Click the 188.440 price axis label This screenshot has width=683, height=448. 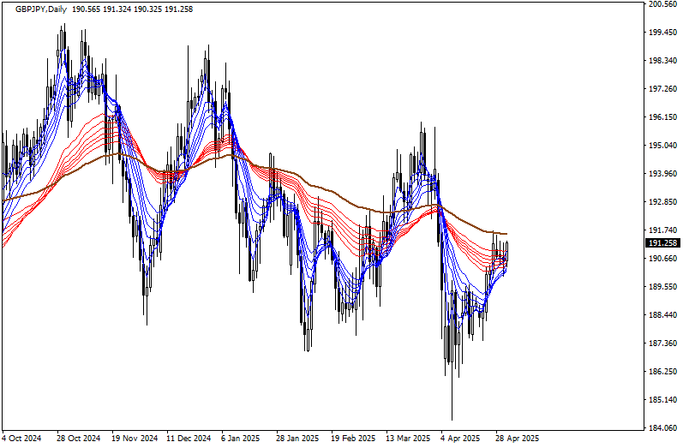pos(662,315)
